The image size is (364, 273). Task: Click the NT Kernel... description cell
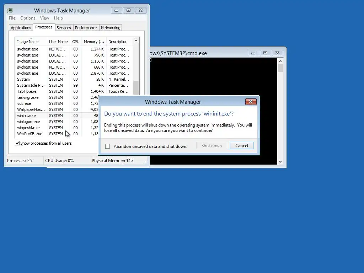coord(119,79)
